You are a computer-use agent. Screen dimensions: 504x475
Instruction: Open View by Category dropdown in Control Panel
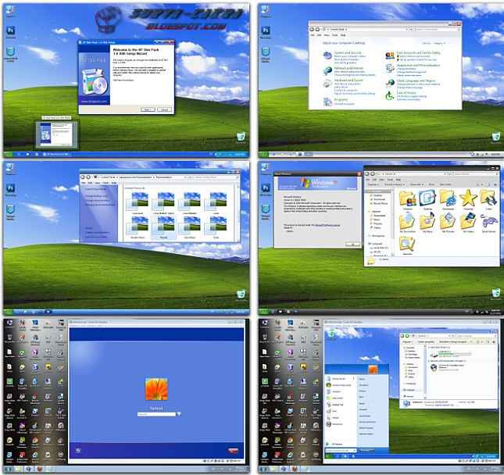439,43
